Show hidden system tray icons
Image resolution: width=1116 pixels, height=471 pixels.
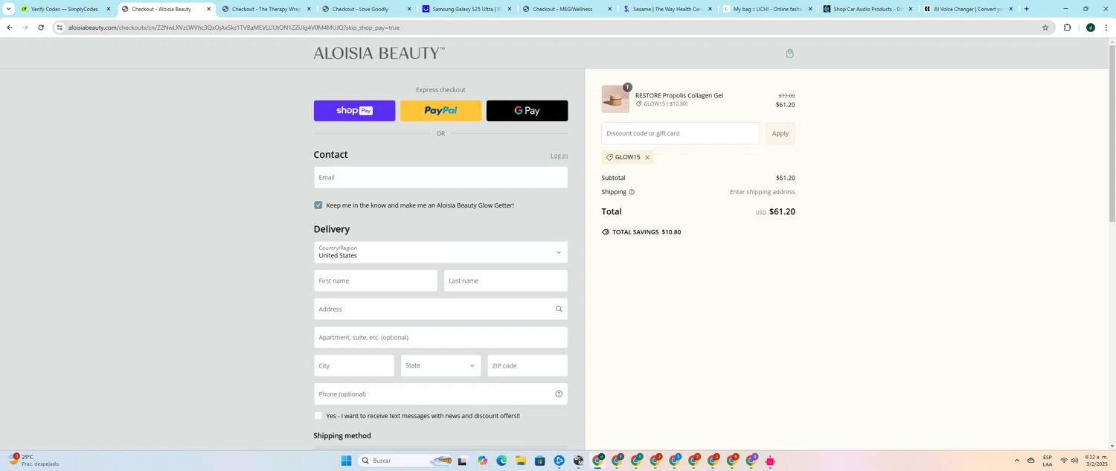point(1016,461)
